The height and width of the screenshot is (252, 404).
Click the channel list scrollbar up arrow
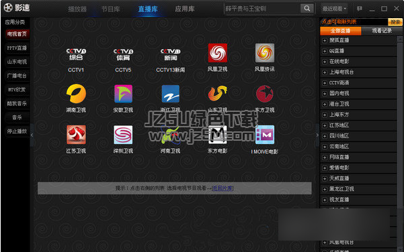click(x=400, y=39)
